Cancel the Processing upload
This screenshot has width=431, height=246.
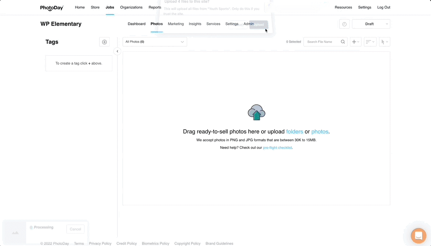[x=75, y=229]
